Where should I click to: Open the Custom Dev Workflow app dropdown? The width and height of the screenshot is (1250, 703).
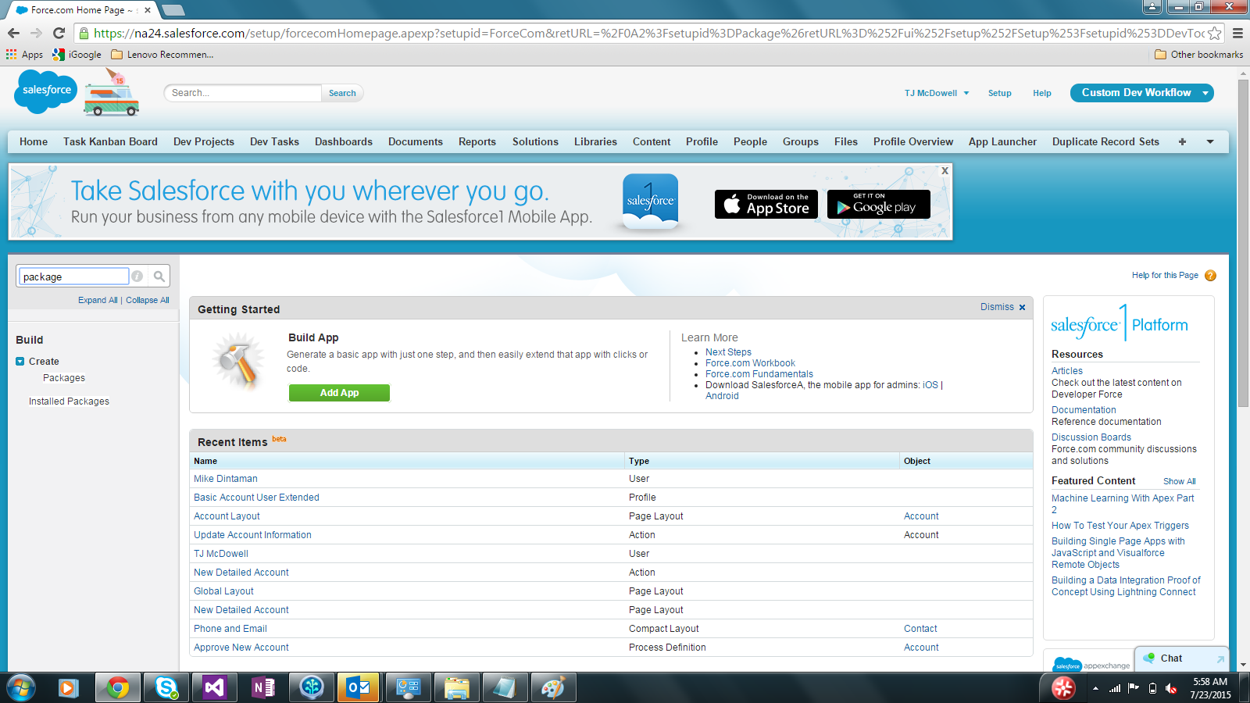coord(1205,93)
